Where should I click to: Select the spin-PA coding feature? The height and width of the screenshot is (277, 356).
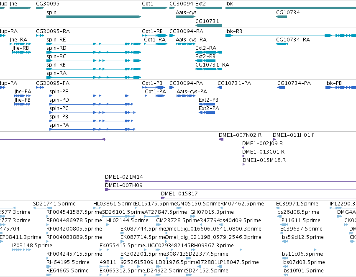[x=92, y=129]
